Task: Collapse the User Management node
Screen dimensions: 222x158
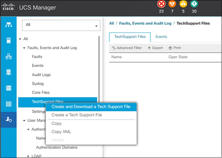Action: pos(24,120)
